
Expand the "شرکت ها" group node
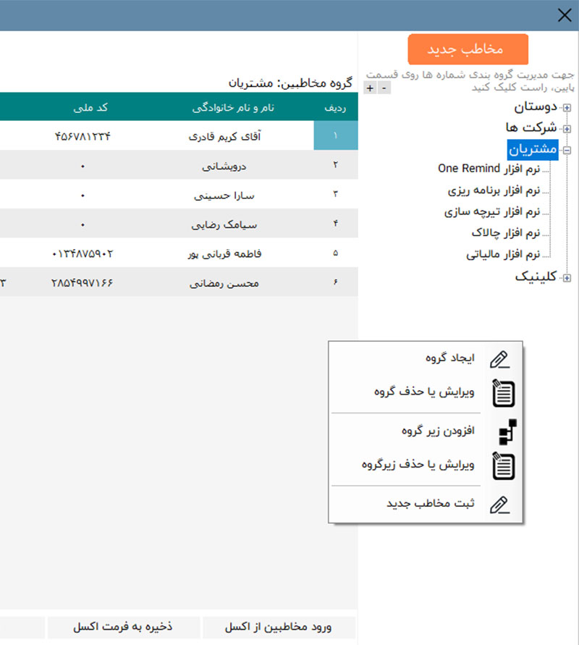point(567,128)
